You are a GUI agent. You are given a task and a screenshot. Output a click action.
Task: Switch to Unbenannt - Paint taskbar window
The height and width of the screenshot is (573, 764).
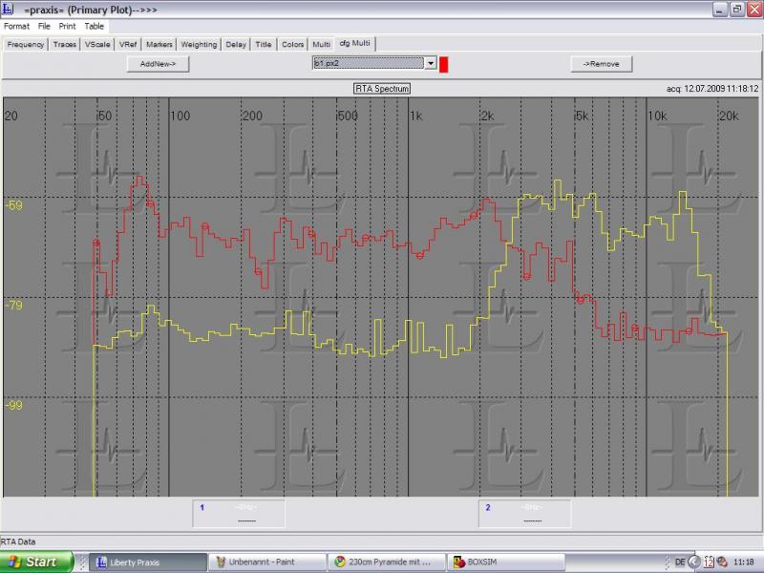click(x=265, y=562)
